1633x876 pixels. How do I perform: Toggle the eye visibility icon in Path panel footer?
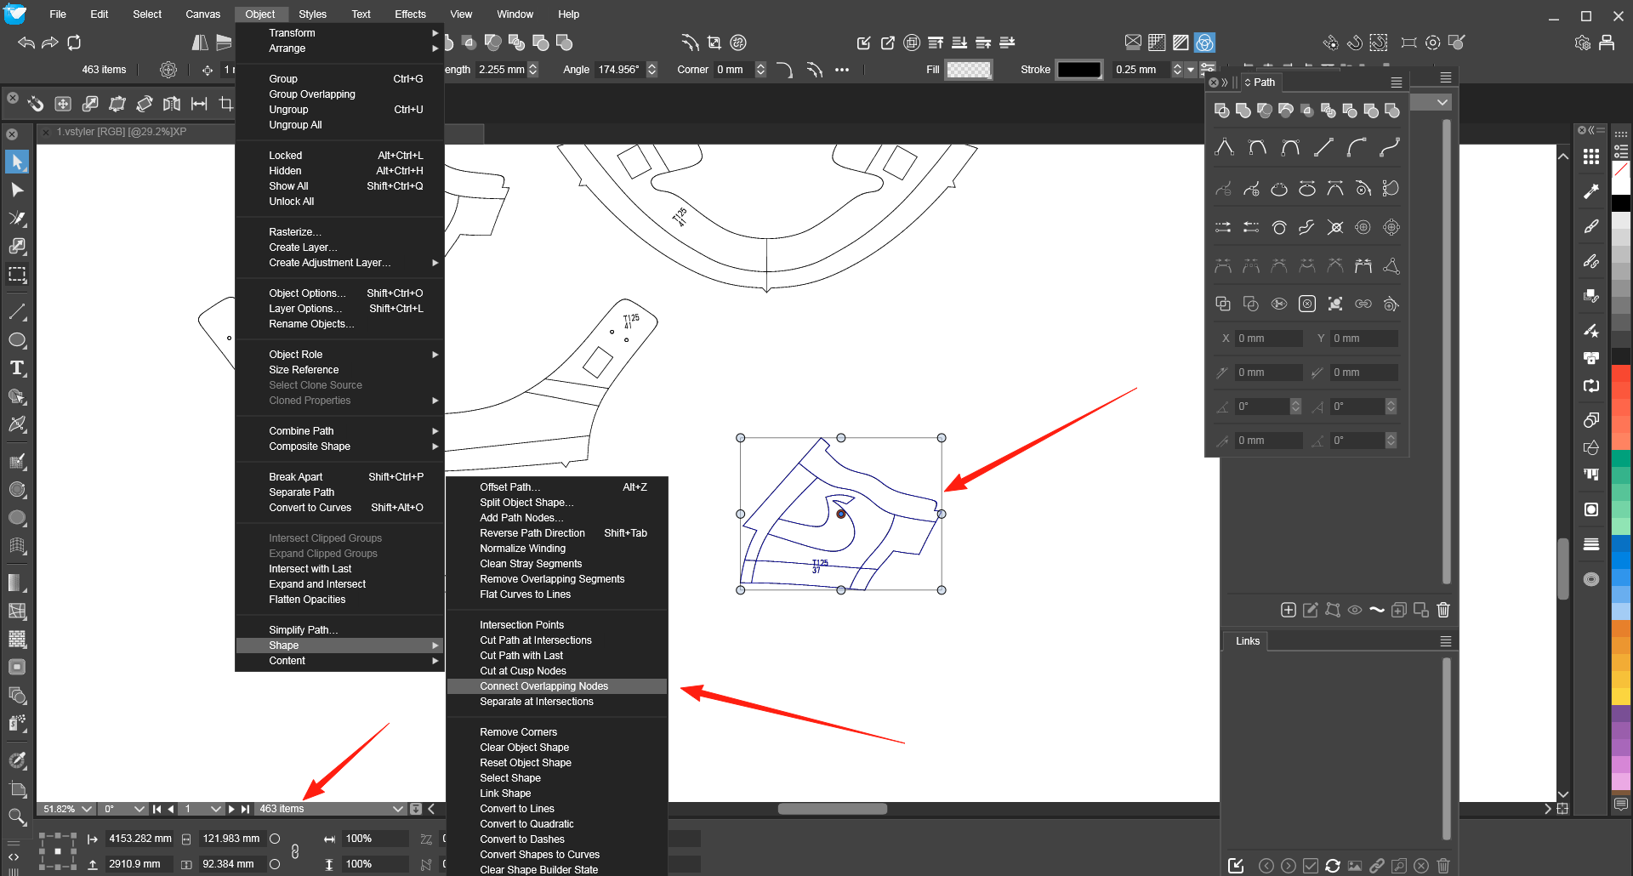coord(1355,609)
